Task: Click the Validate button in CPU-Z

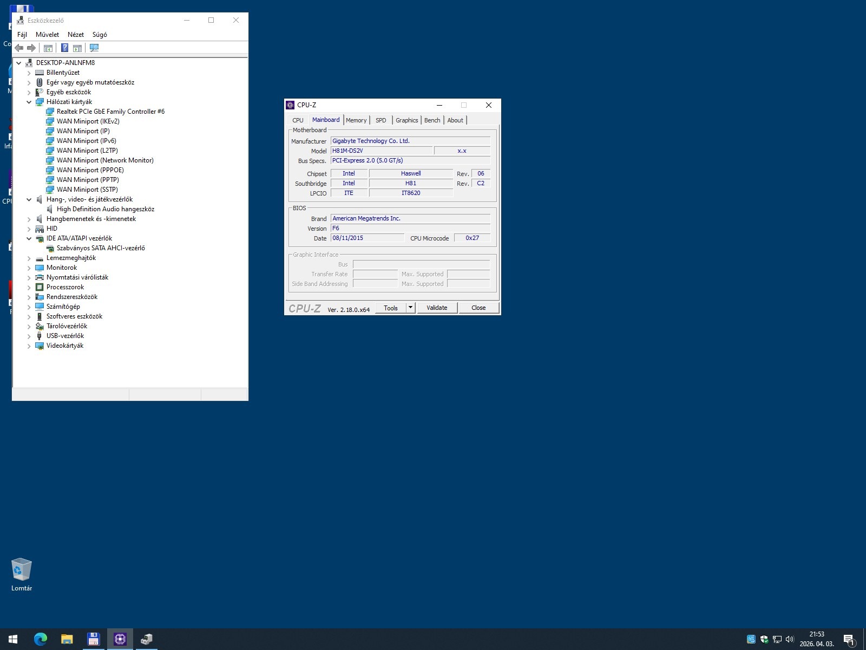Action: point(437,308)
